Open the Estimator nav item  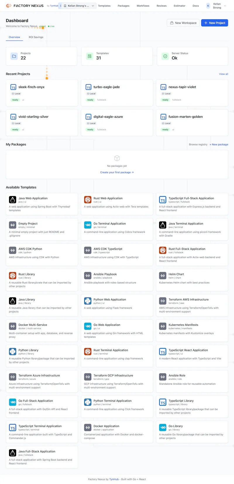point(180,6)
